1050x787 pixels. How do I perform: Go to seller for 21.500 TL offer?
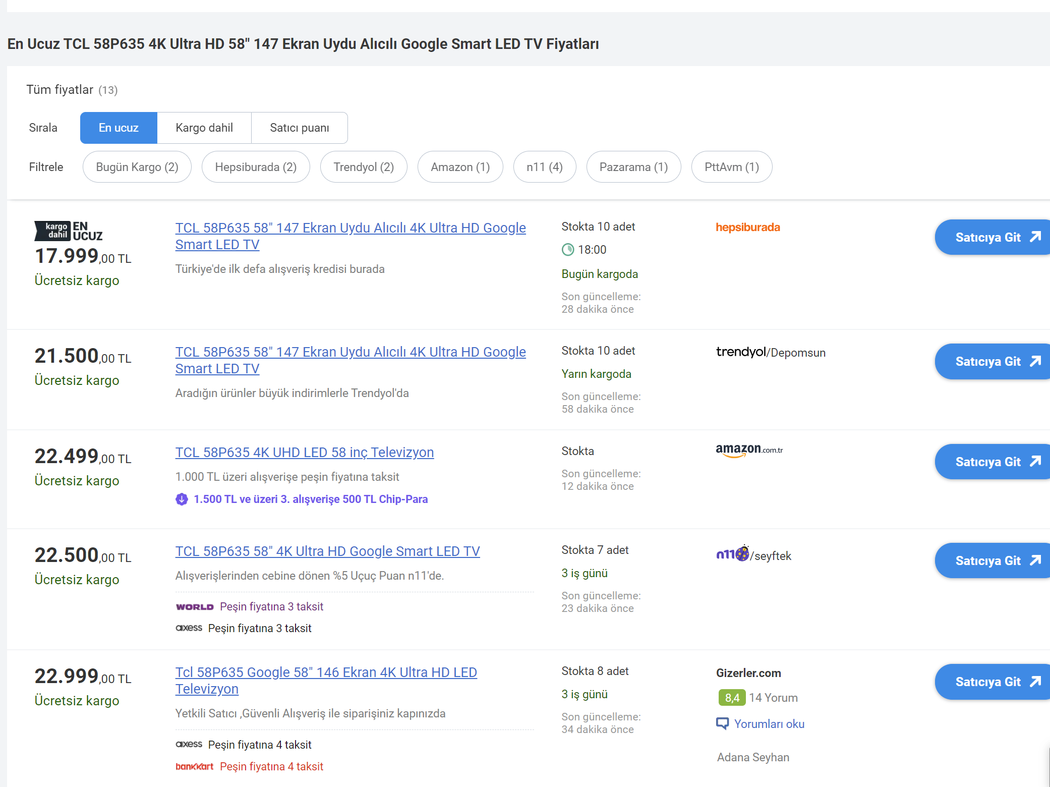click(x=993, y=361)
